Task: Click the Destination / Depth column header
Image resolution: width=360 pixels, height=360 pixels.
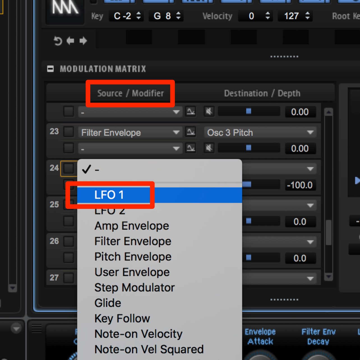Action: [262, 93]
